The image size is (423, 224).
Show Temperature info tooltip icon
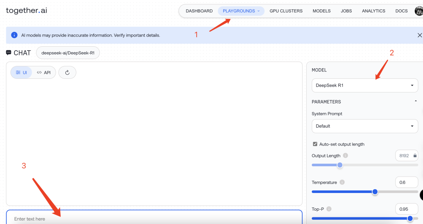pos(342,182)
